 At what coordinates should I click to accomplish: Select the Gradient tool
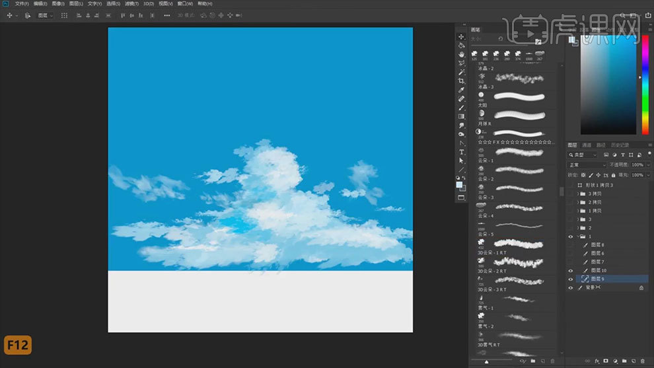(x=461, y=116)
